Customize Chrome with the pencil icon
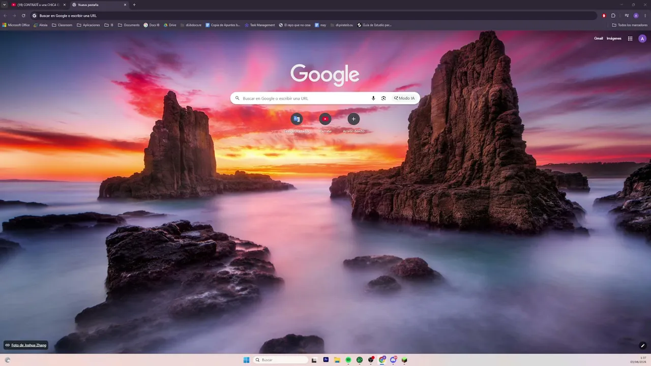 [642, 346]
